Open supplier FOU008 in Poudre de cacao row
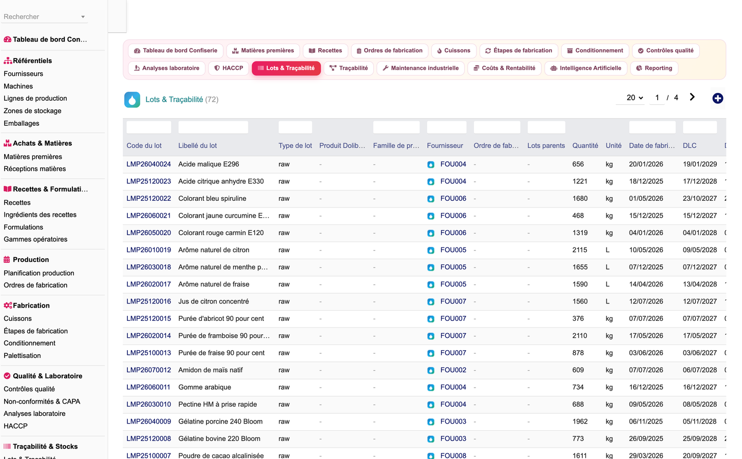Image resolution: width=742 pixels, height=459 pixels. pyautogui.click(x=453, y=455)
